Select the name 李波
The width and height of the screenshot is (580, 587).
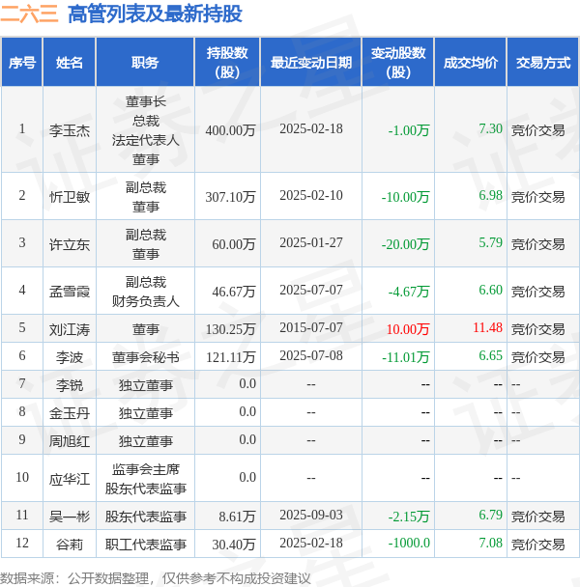click(70, 357)
